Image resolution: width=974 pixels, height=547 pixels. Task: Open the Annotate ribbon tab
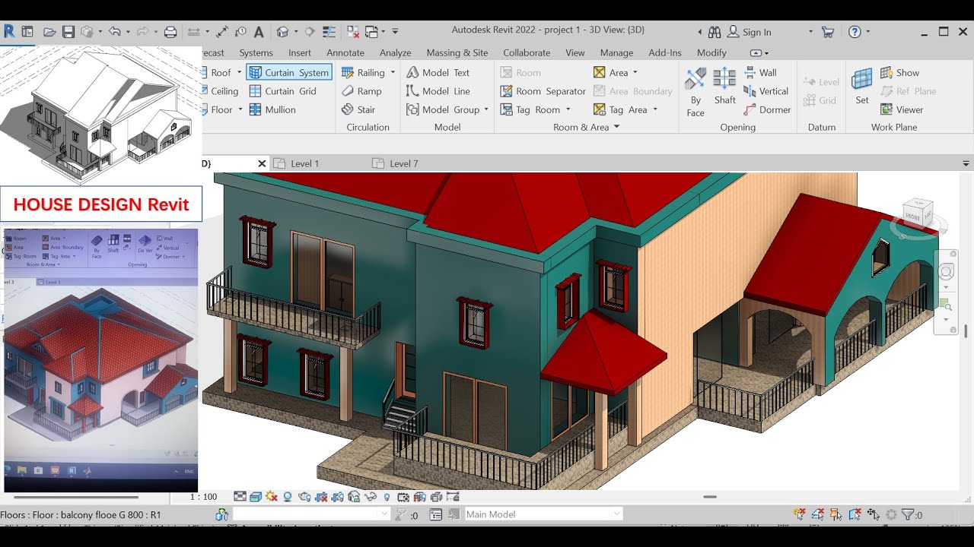[345, 52]
